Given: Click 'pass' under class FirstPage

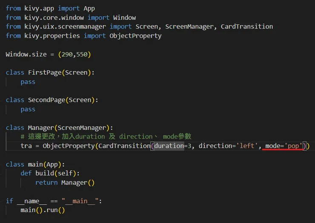Looking at the screenshot, I should tap(28, 82).
